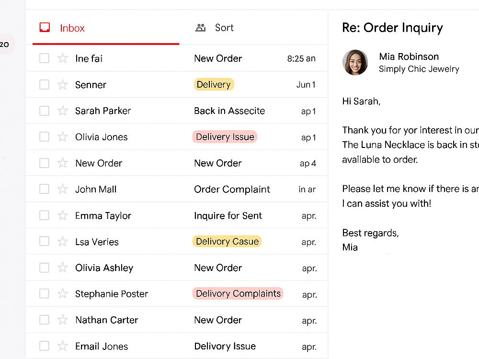Viewport: 479px width, 359px height.
Task: Click the pink Delivory Complaints label
Action: (x=238, y=293)
